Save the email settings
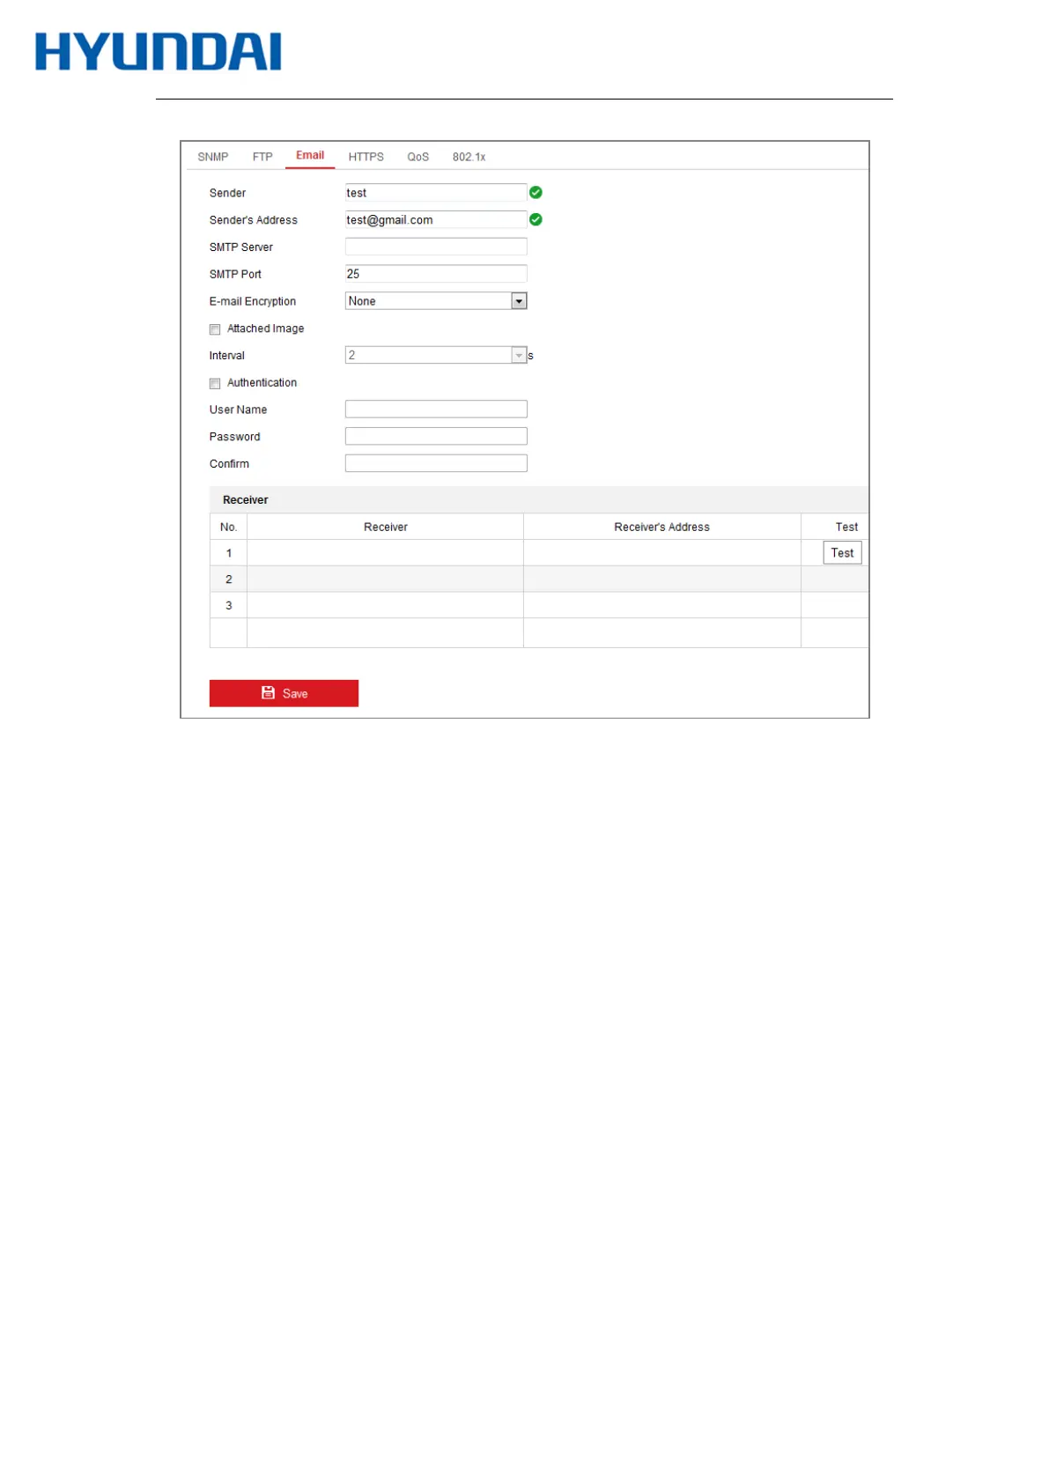The image size is (1049, 1483). tap(284, 693)
